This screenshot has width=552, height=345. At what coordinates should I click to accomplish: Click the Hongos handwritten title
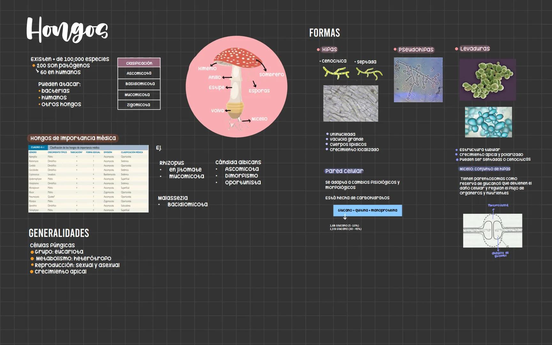click(x=67, y=30)
